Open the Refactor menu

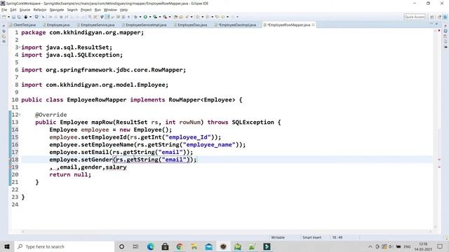coord(40,10)
